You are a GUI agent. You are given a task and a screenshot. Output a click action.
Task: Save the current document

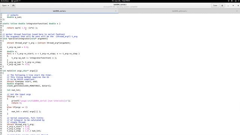pyautogui.click(x=215, y=6)
